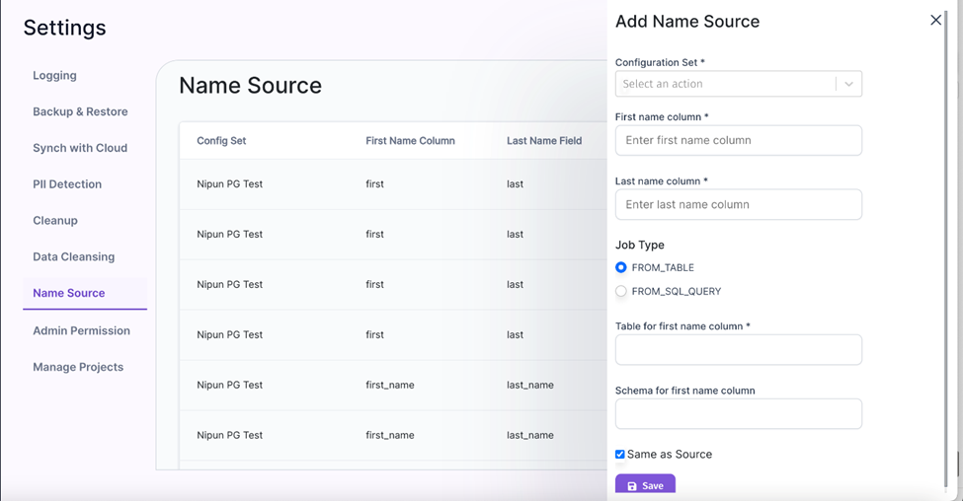Open Admin Permission settings
This screenshot has height=501, width=963.
[82, 330]
